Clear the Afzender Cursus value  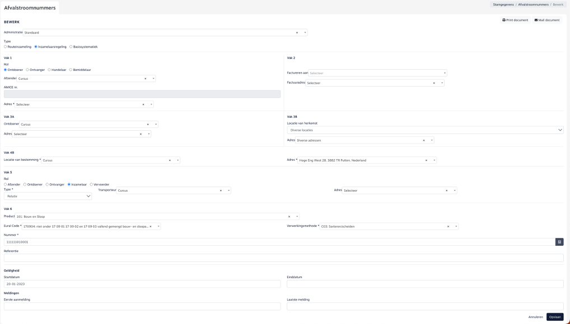146,79
